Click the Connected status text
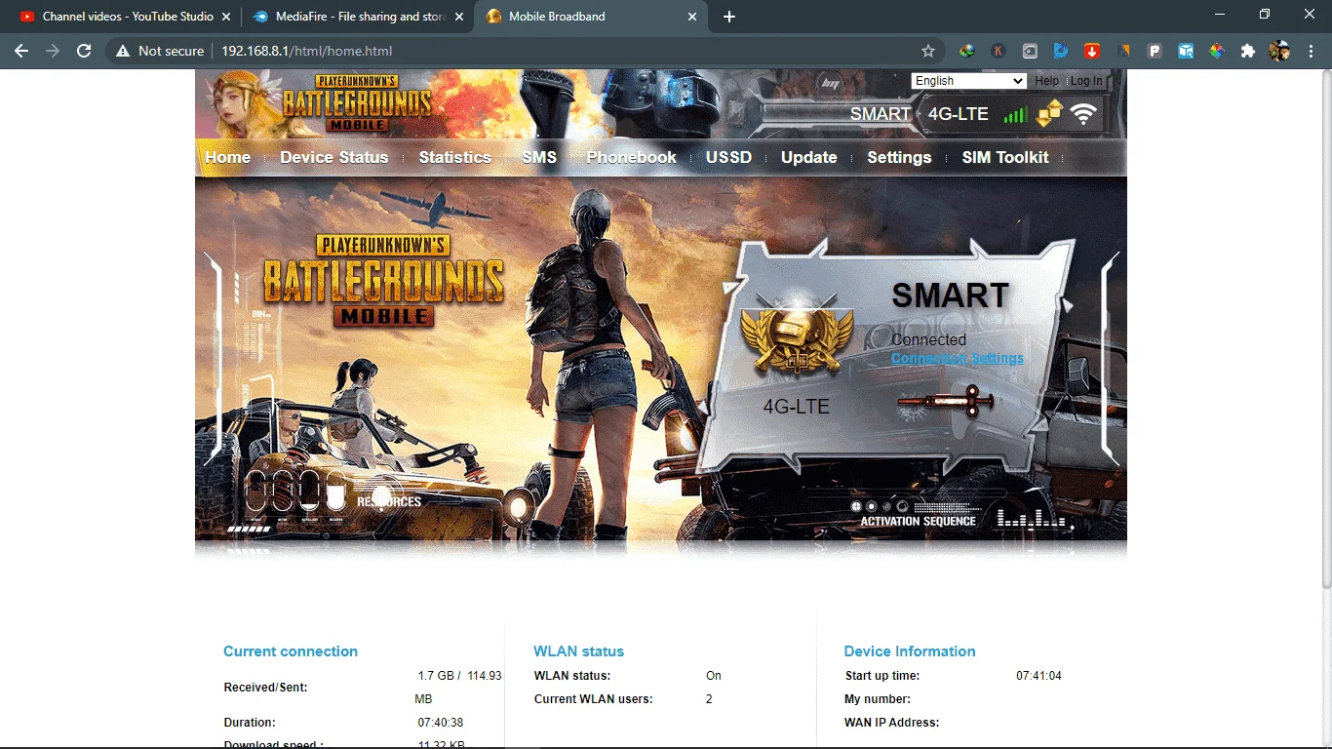 pos(928,339)
